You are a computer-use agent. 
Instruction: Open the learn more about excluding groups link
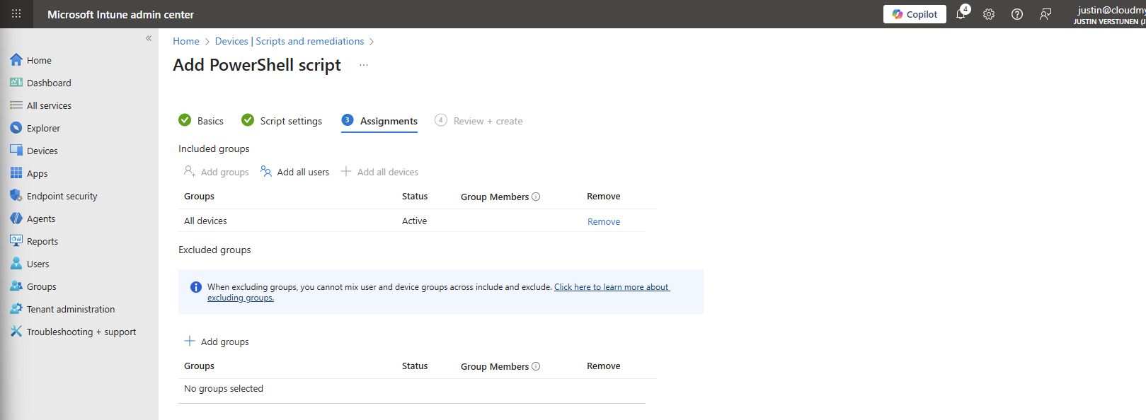pyautogui.click(x=611, y=287)
